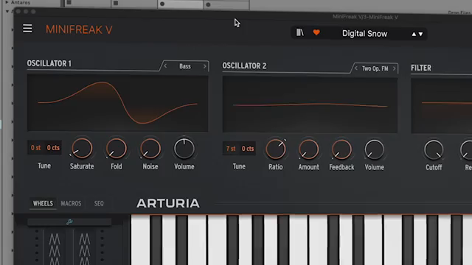
Task: Click the ARTURIA logo
Action: pyautogui.click(x=167, y=203)
